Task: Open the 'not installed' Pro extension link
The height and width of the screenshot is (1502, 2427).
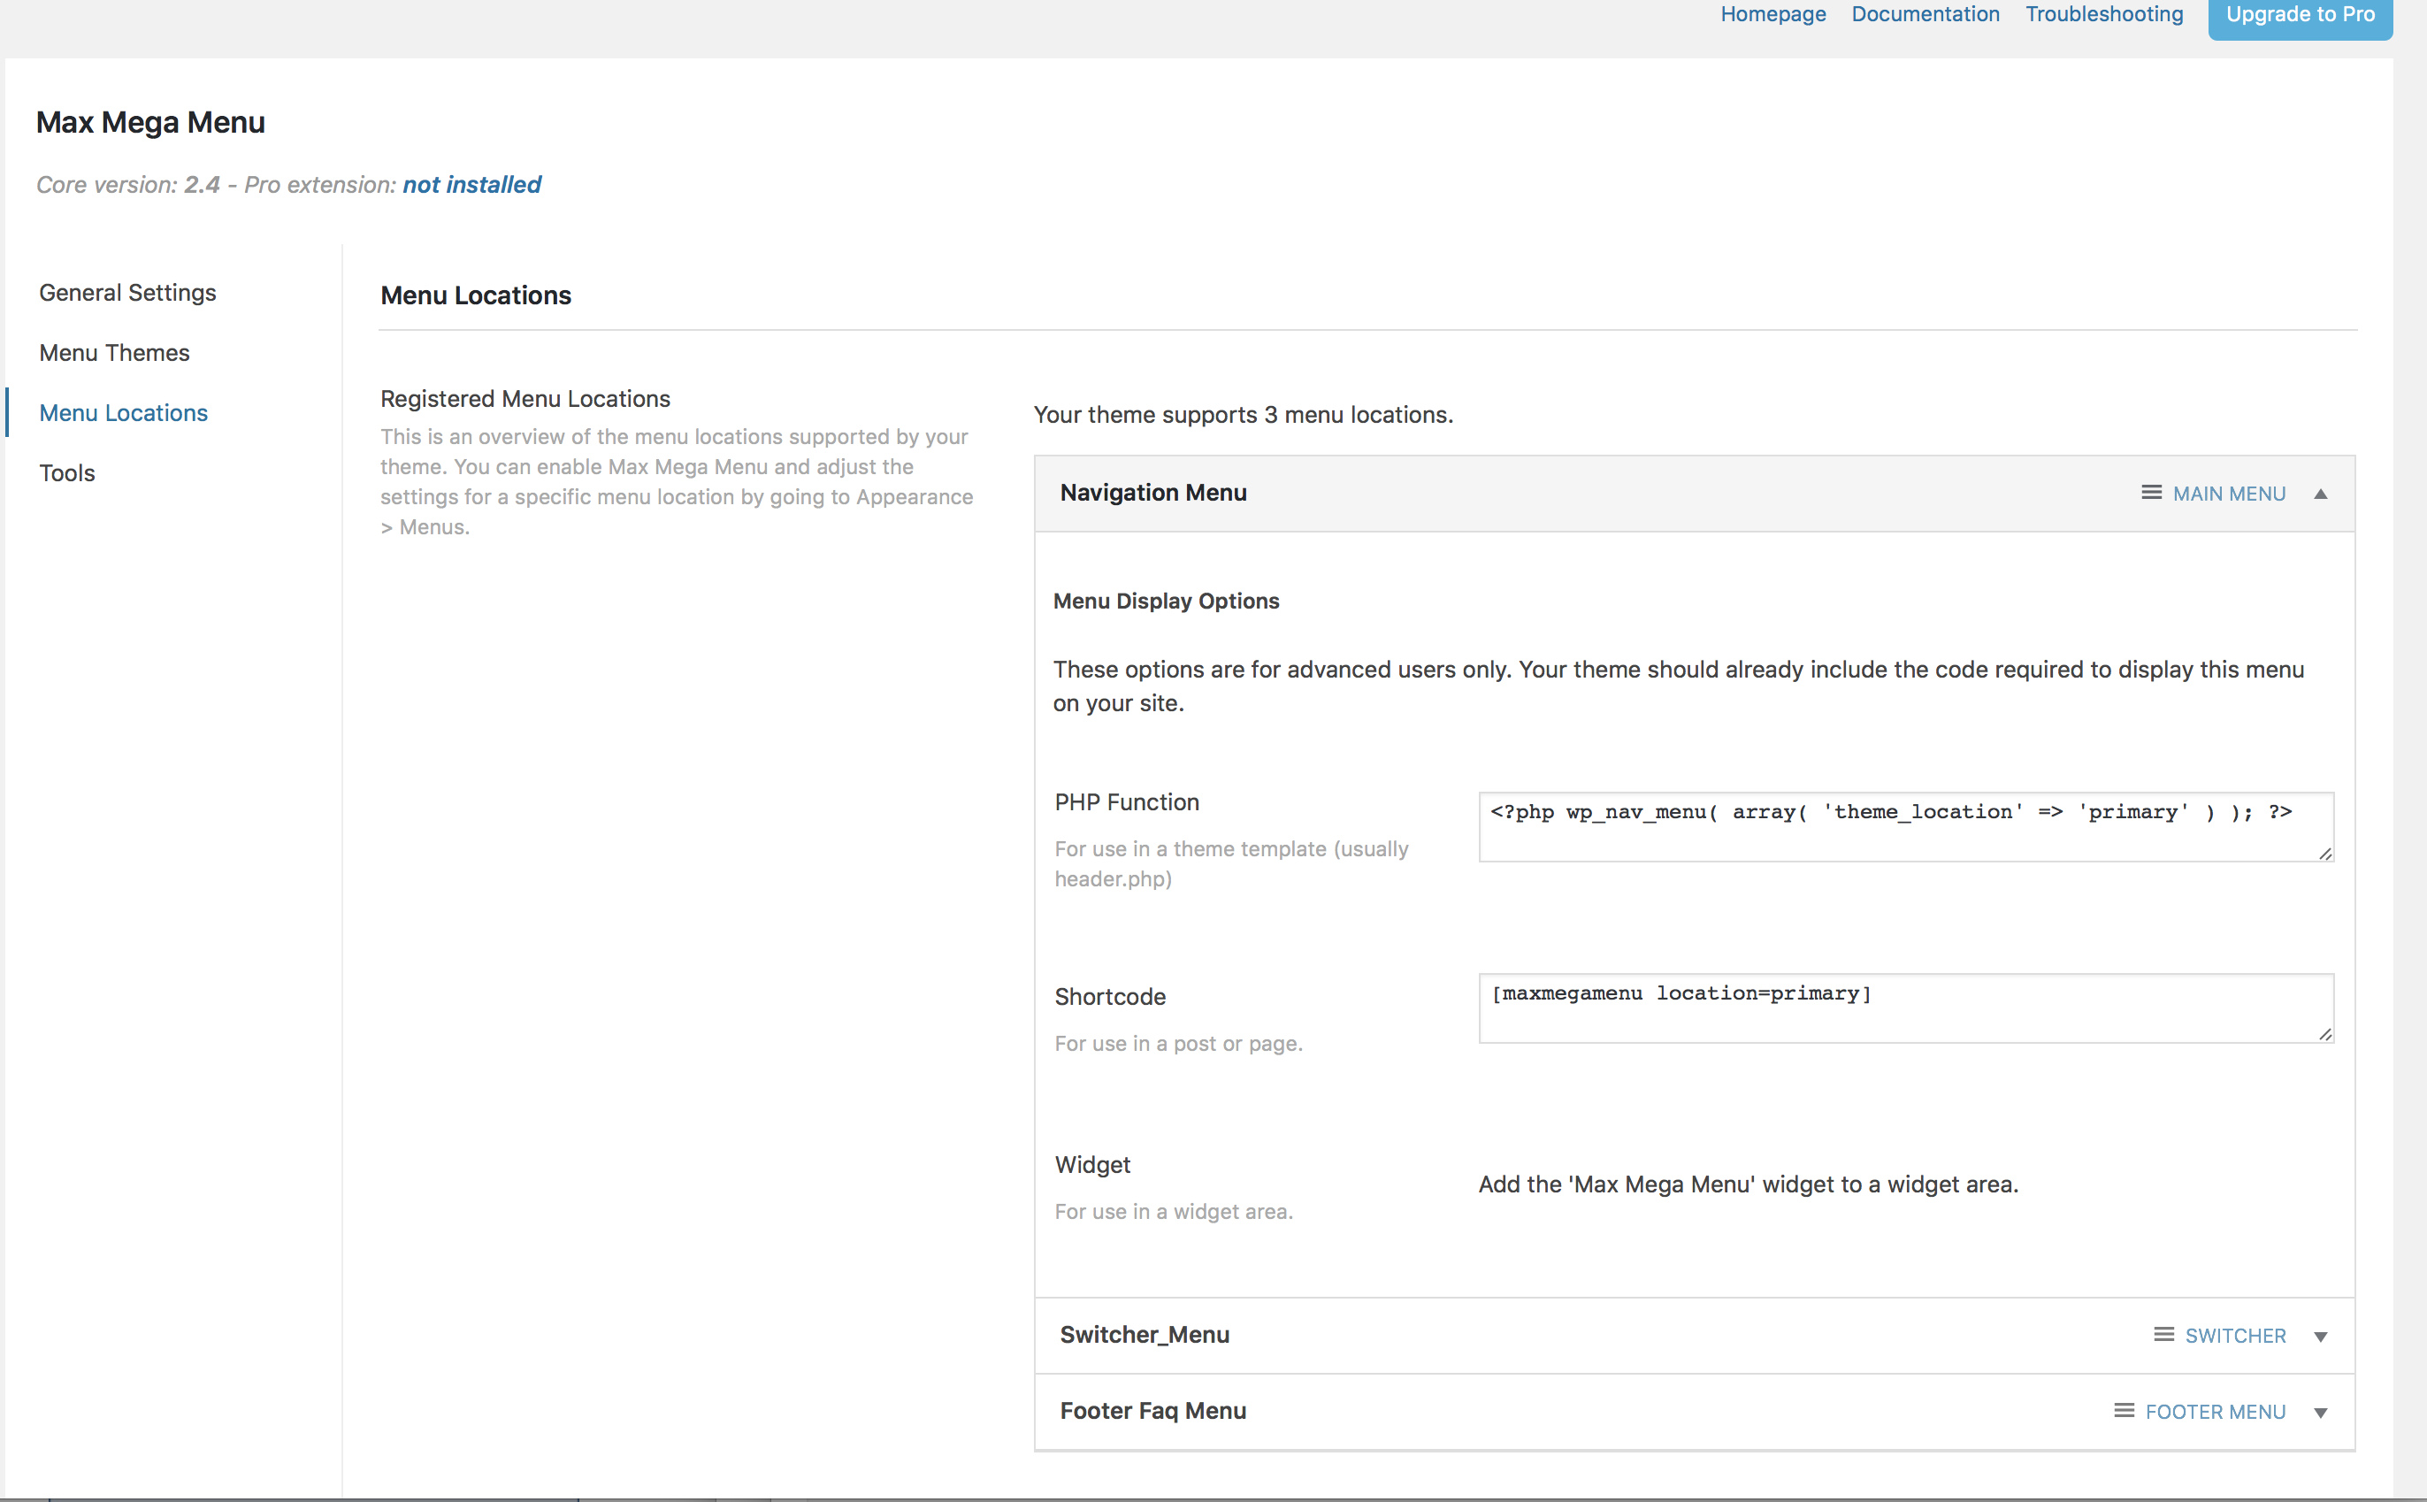Action: (471, 185)
